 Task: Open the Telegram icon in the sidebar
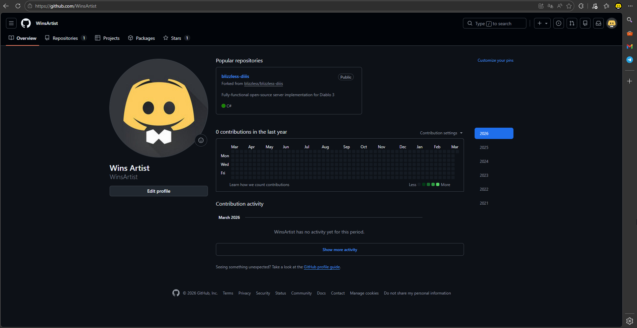[x=630, y=60]
